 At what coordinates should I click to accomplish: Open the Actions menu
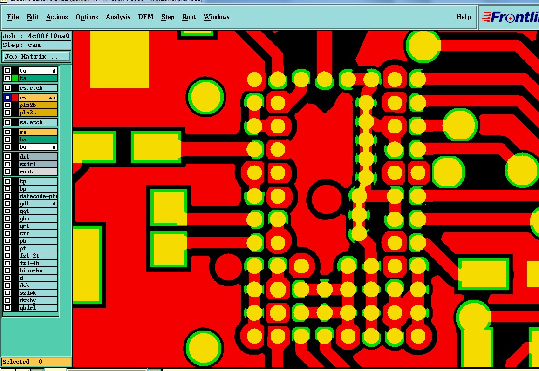(57, 17)
